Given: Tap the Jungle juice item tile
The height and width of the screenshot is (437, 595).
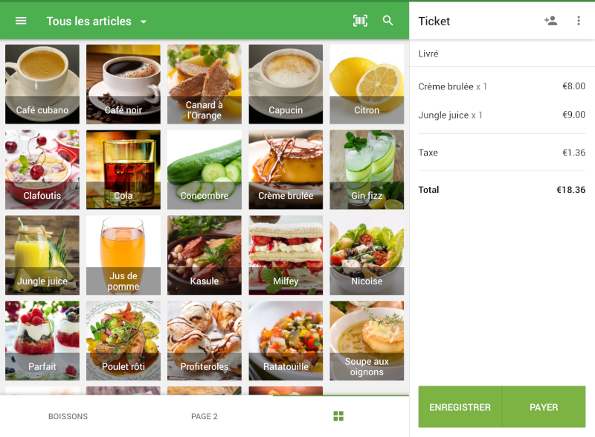Looking at the screenshot, I should [x=42, y=255].
